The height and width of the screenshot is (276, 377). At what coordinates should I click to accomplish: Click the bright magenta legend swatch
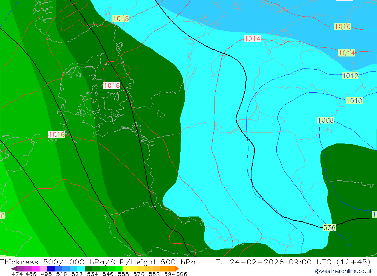point(35,268)
